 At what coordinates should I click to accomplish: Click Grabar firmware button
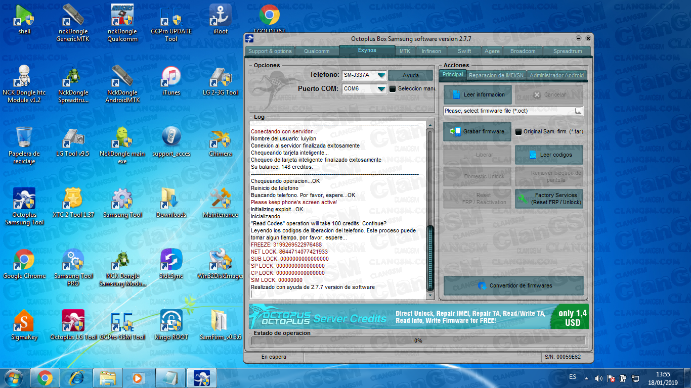click(x=478, y=131)
